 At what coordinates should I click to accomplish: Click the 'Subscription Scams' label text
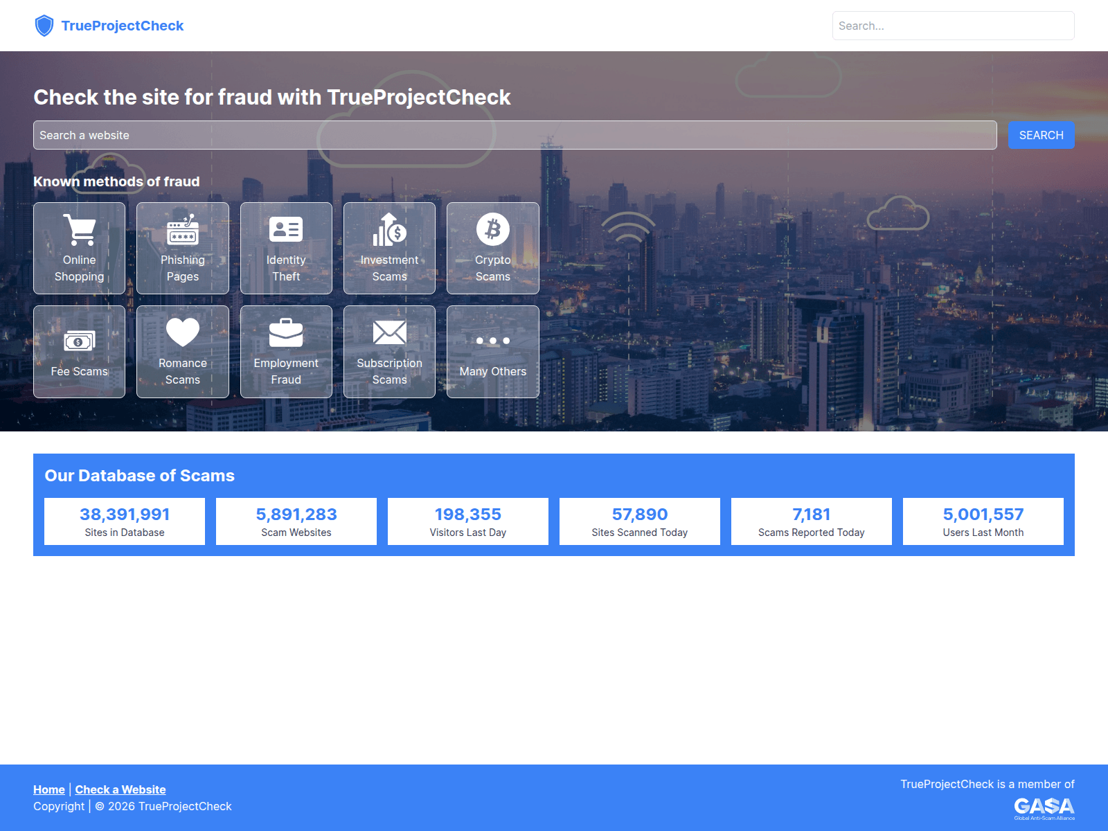[389, 371]
